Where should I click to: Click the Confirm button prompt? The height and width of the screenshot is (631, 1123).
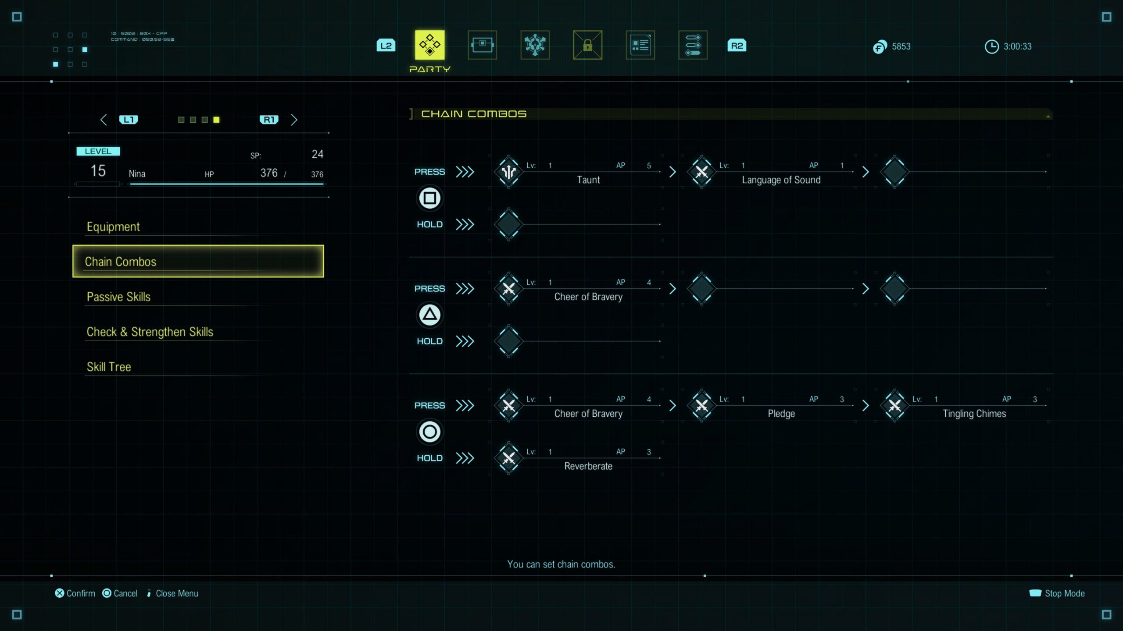tap(75, 593)
